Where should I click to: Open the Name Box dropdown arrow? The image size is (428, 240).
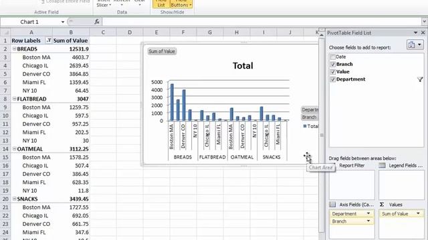63,22
